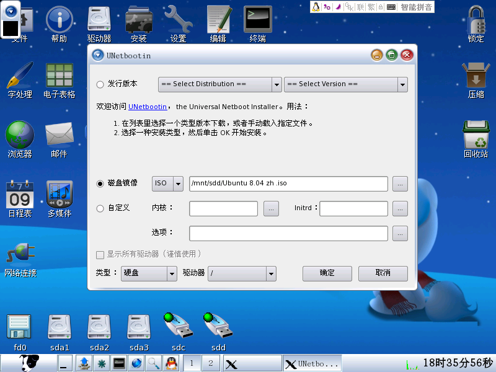Open the Select Distribution dropdown

(220, 84)
